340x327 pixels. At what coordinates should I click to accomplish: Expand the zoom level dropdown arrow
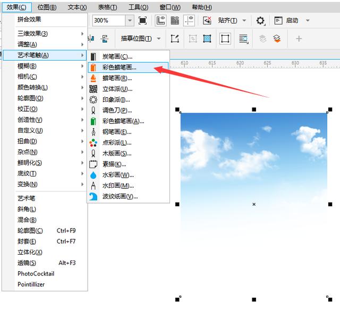point(130,20)
